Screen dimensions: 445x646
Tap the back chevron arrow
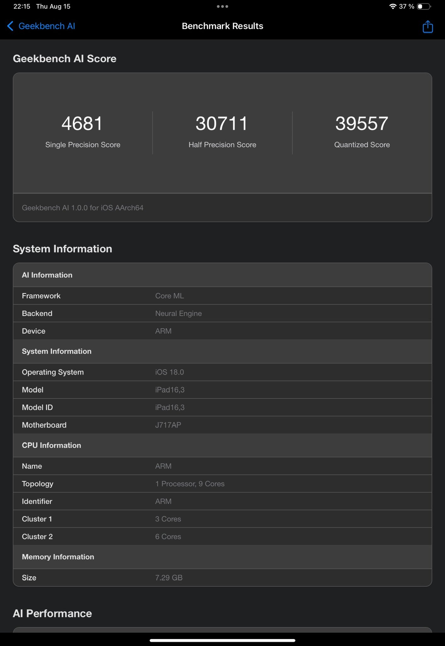click(x=10, y=26)
